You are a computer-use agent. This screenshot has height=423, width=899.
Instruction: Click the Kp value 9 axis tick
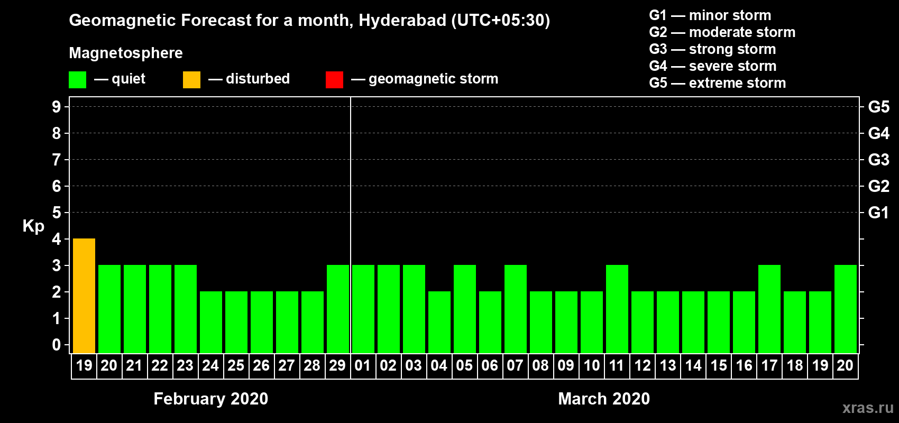tap(57, 107)
